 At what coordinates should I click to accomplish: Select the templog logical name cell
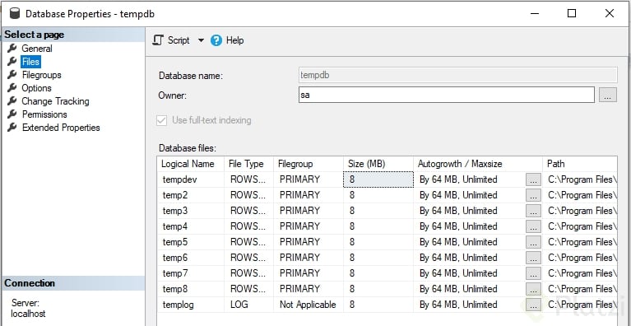[x=190, y=305]
